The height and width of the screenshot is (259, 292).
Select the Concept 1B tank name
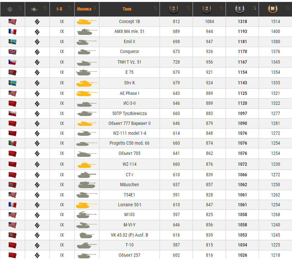coord(129,21)
